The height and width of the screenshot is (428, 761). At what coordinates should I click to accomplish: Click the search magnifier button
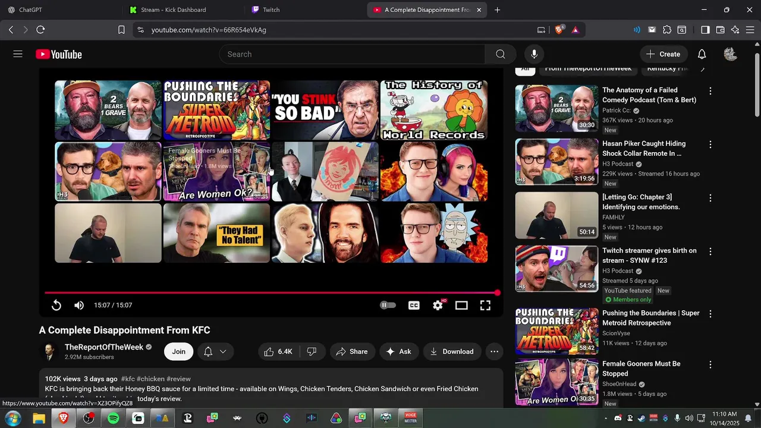(501, 54)
